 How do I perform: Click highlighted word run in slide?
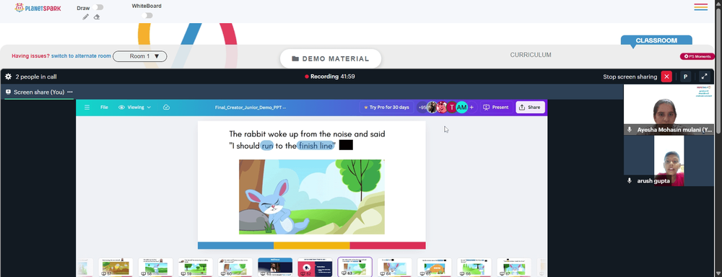tap(267, 146)
